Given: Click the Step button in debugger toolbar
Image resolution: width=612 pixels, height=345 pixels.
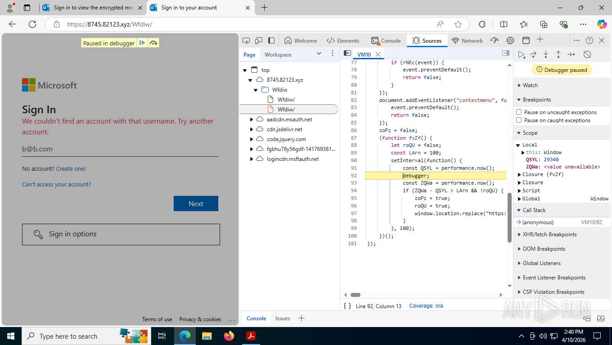Looking at the screenshot, I should tap(571, 54).
